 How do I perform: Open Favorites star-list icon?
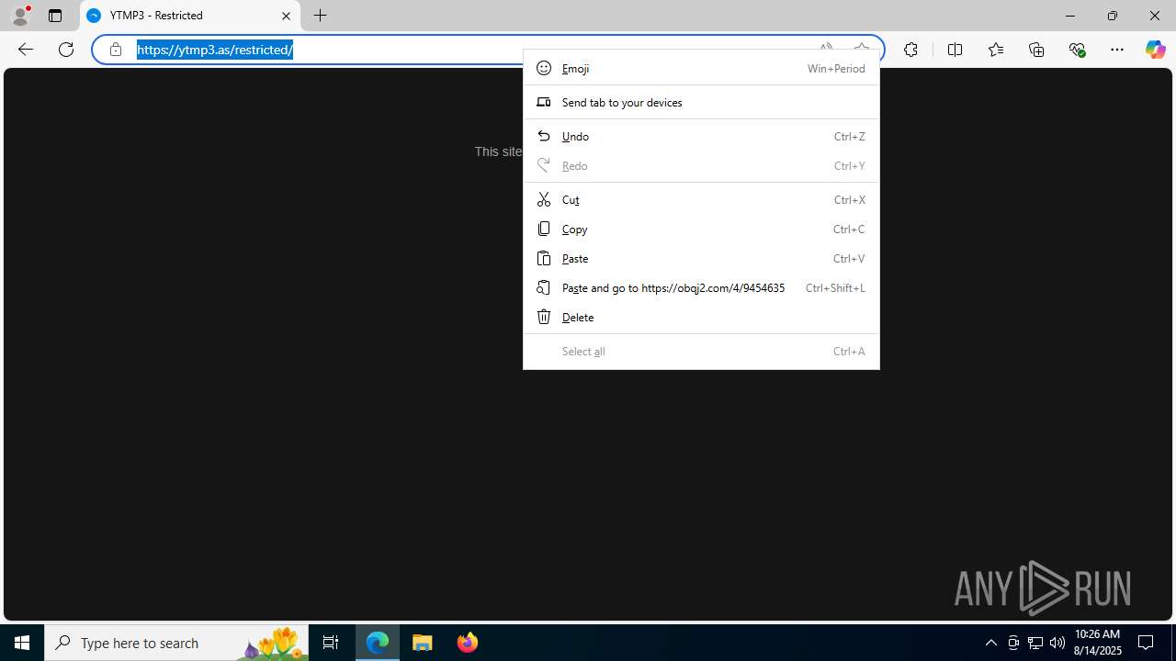[x=996, y=50]
